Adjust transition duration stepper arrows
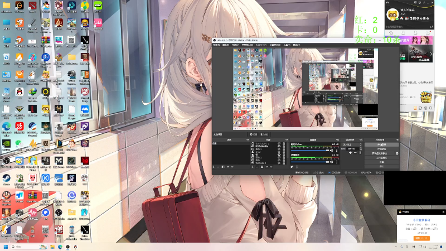Screen dimensions: 446x251 click(x=361, y=149)
